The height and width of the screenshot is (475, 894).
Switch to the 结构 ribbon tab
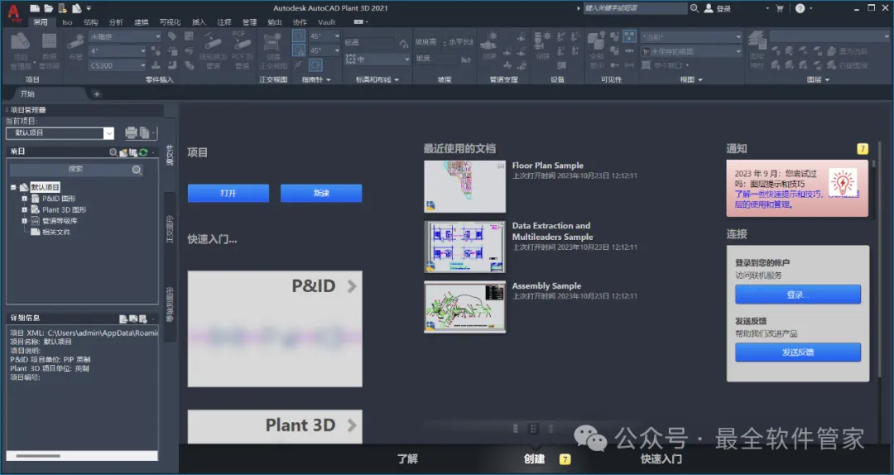coord(91,22)
